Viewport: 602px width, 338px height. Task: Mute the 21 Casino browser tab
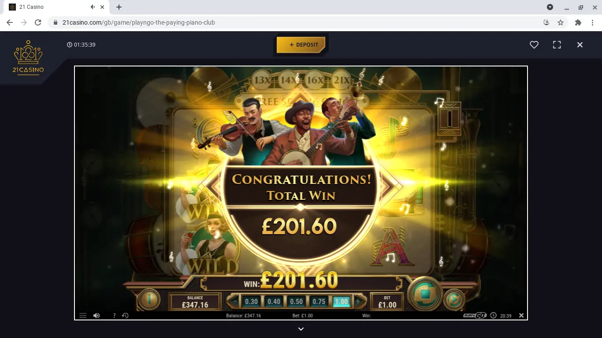pyautogui.click(x=93, y=7)
